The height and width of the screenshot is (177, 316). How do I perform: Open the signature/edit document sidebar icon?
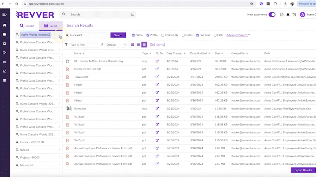(4, 53)
